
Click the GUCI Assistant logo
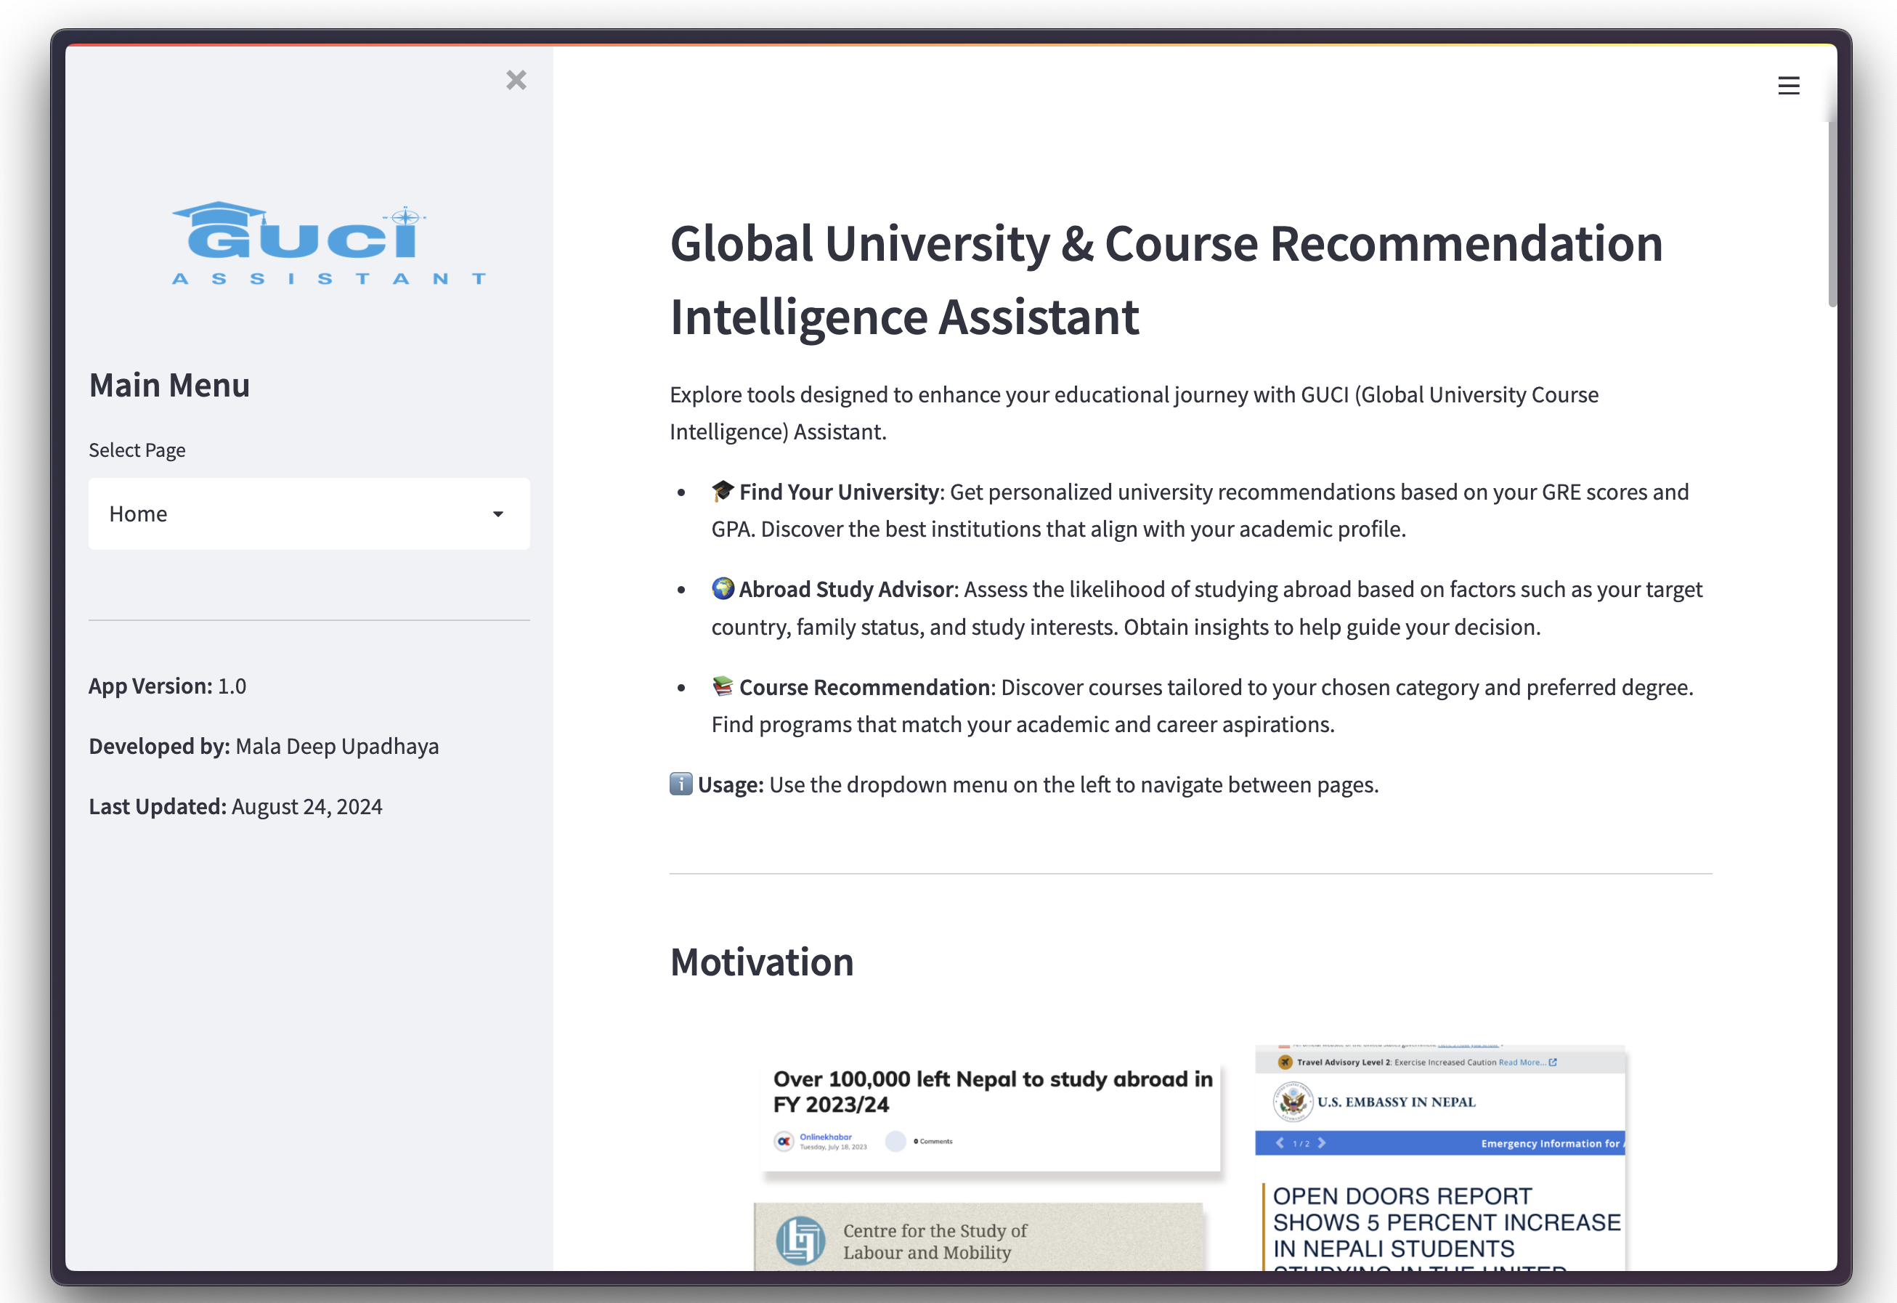(x=329, y=243)
